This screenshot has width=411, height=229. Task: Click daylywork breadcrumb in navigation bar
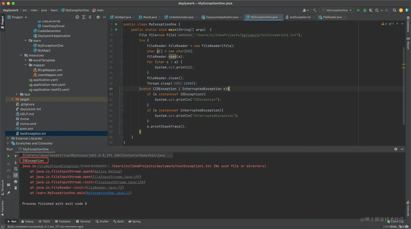point(11,10)
